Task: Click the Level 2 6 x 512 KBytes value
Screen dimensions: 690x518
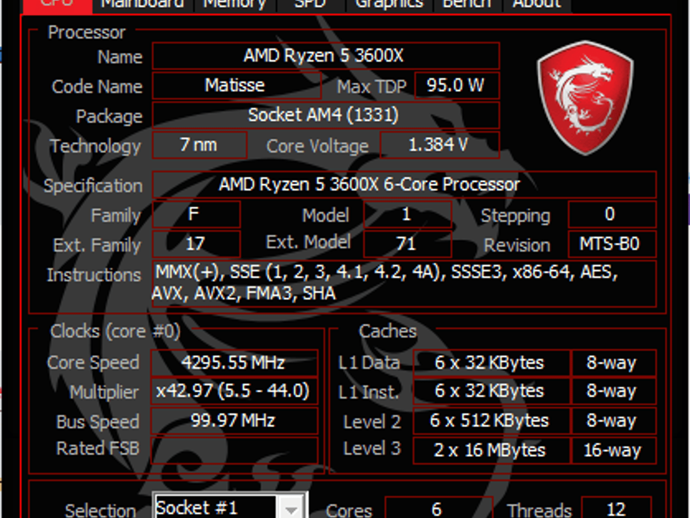Action: click(x=491, y=421)
